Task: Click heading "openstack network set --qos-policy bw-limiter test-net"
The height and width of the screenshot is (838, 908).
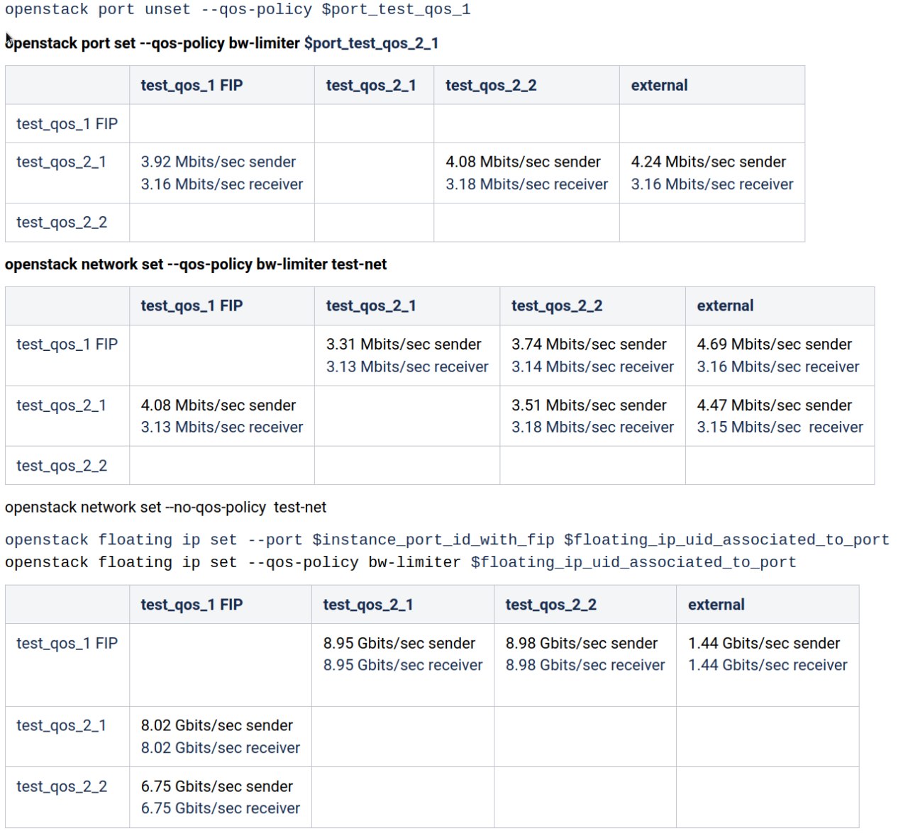Action: (x=196, y=264)
